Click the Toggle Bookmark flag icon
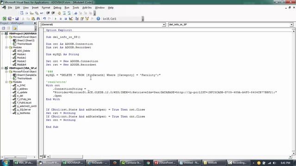Screen dimensions: 296x166 [x=75, y=13]
